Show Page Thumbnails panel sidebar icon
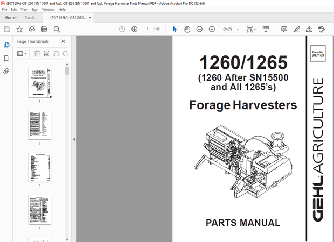 click(x=6, y=45)
